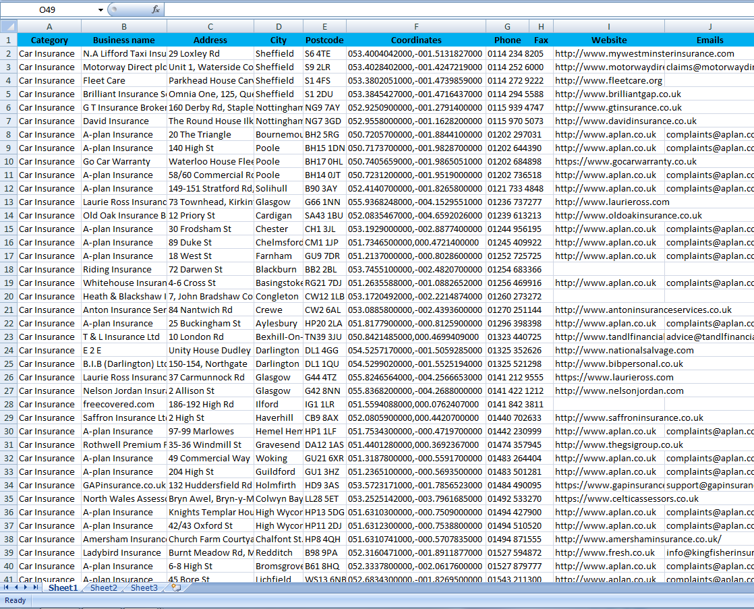Select row 20 header
754x609 pixels.
click(9, 296)
